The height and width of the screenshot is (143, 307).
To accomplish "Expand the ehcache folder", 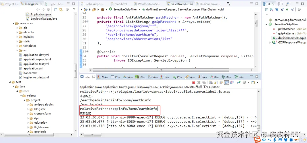I will point(17,32).
